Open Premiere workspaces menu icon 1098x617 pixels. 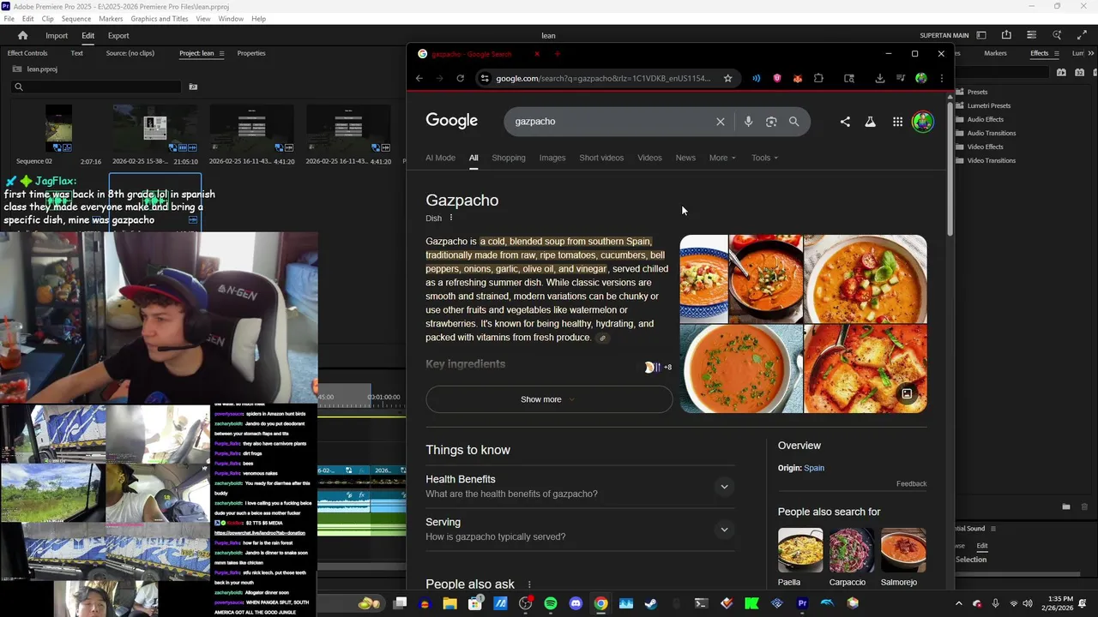tap(981, 35)
